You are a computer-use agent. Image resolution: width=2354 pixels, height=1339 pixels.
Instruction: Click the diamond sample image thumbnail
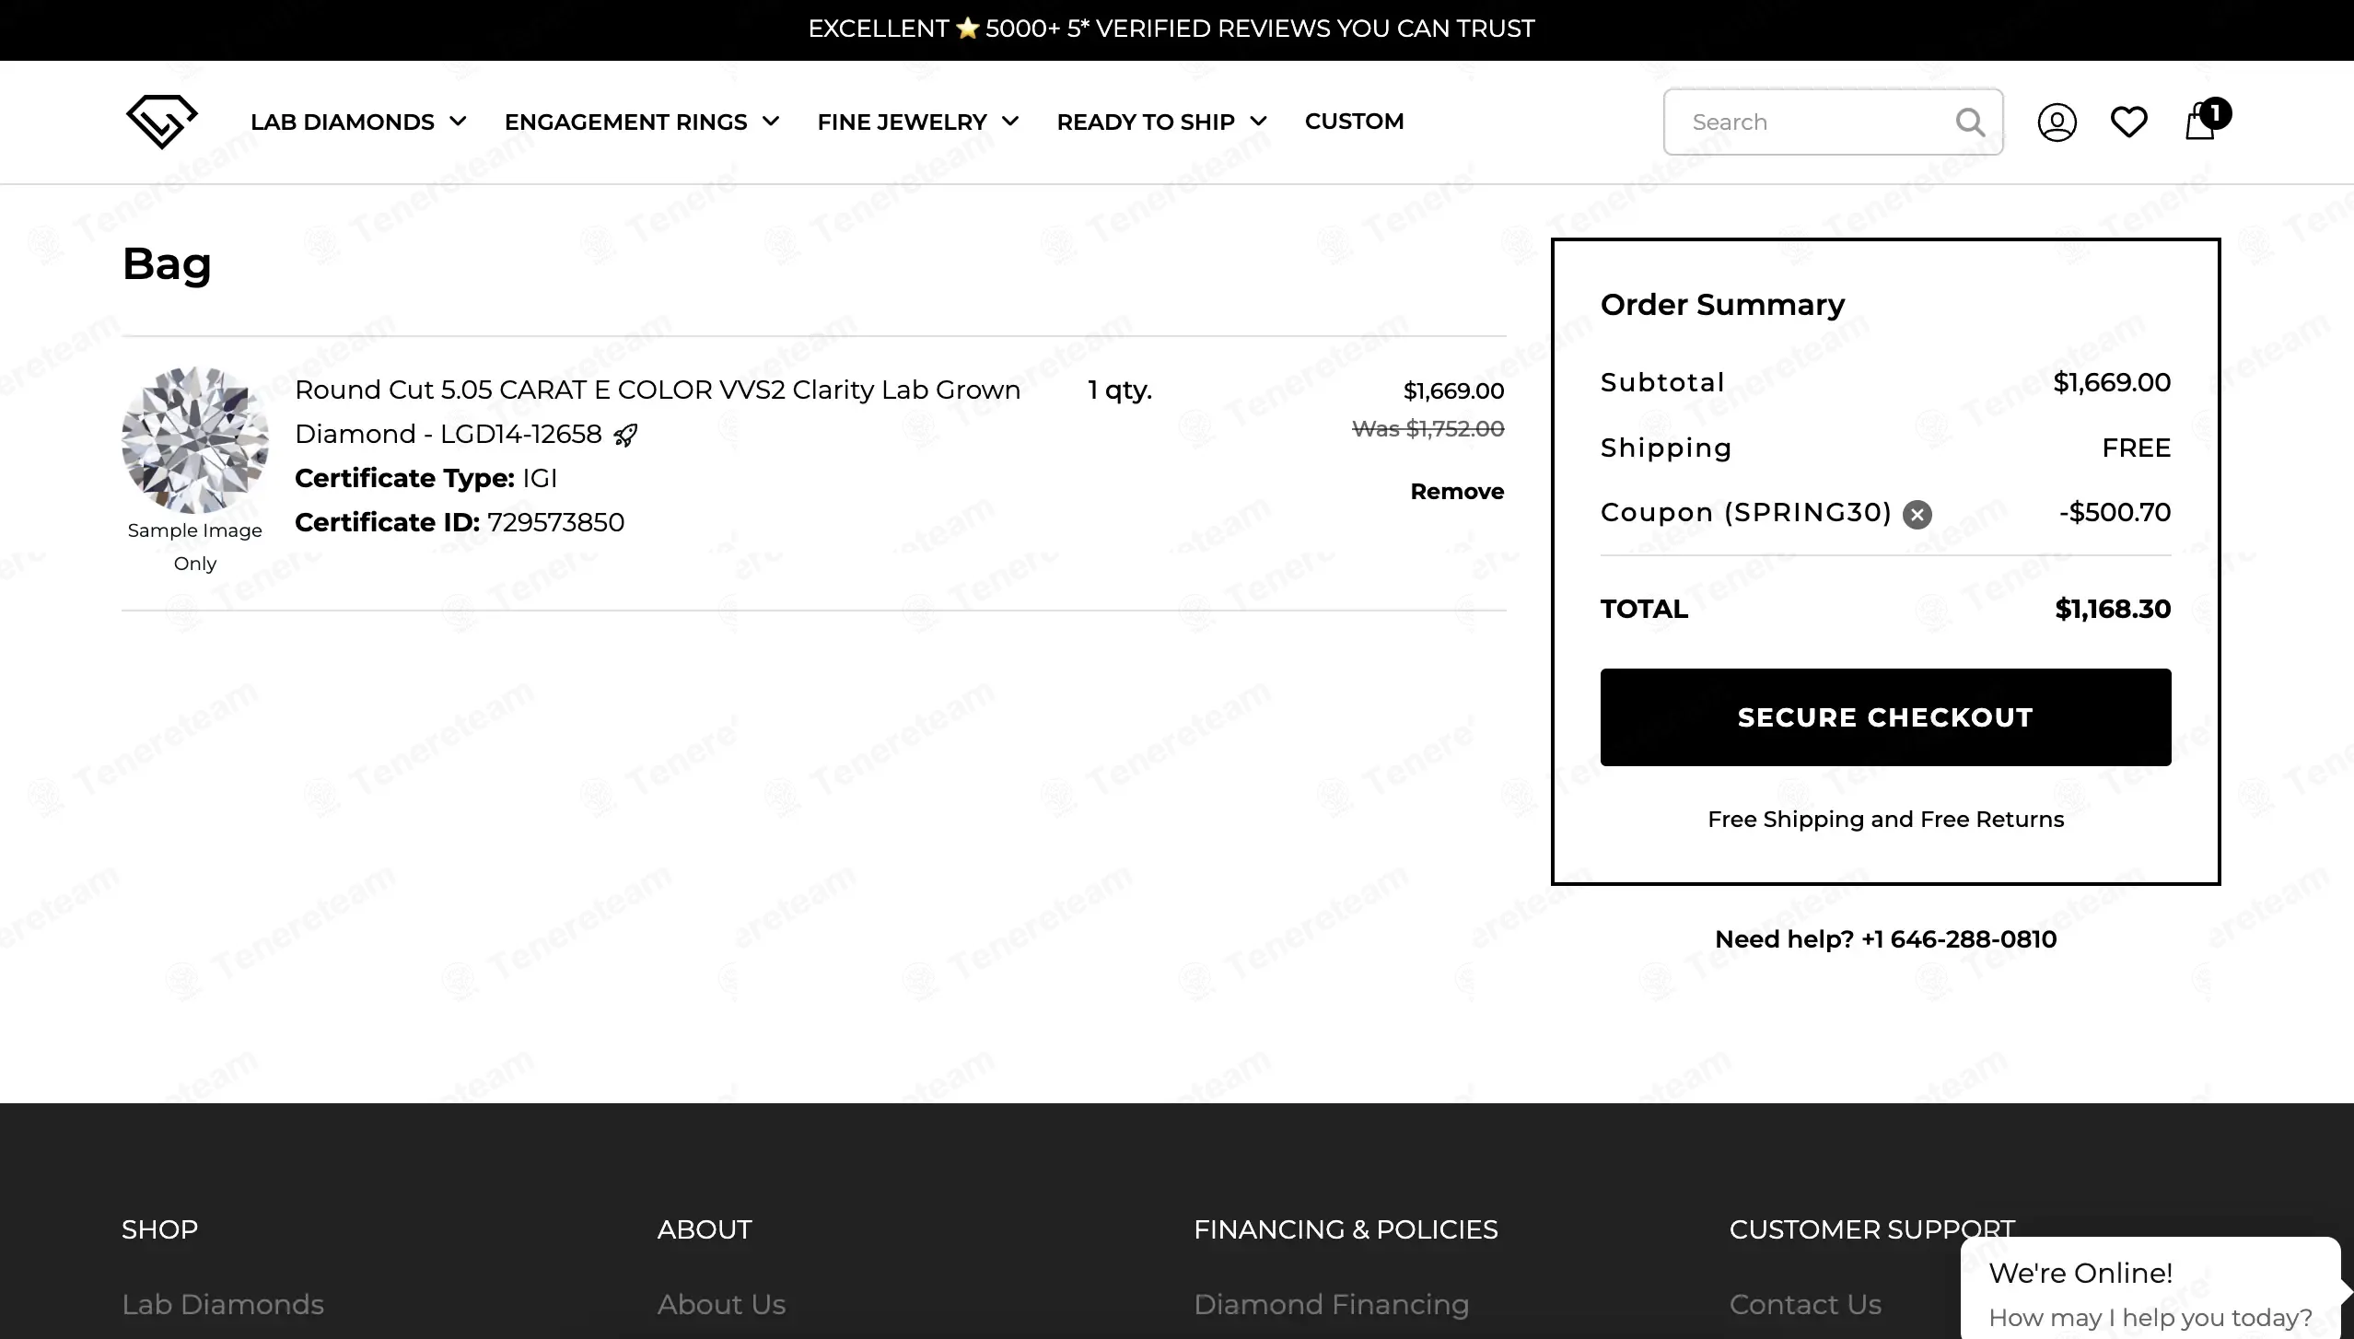tap(194, 440)
